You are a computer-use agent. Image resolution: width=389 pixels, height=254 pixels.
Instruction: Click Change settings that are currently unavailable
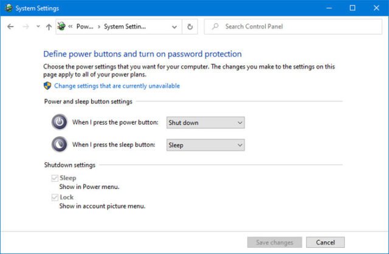click(117, 86)
